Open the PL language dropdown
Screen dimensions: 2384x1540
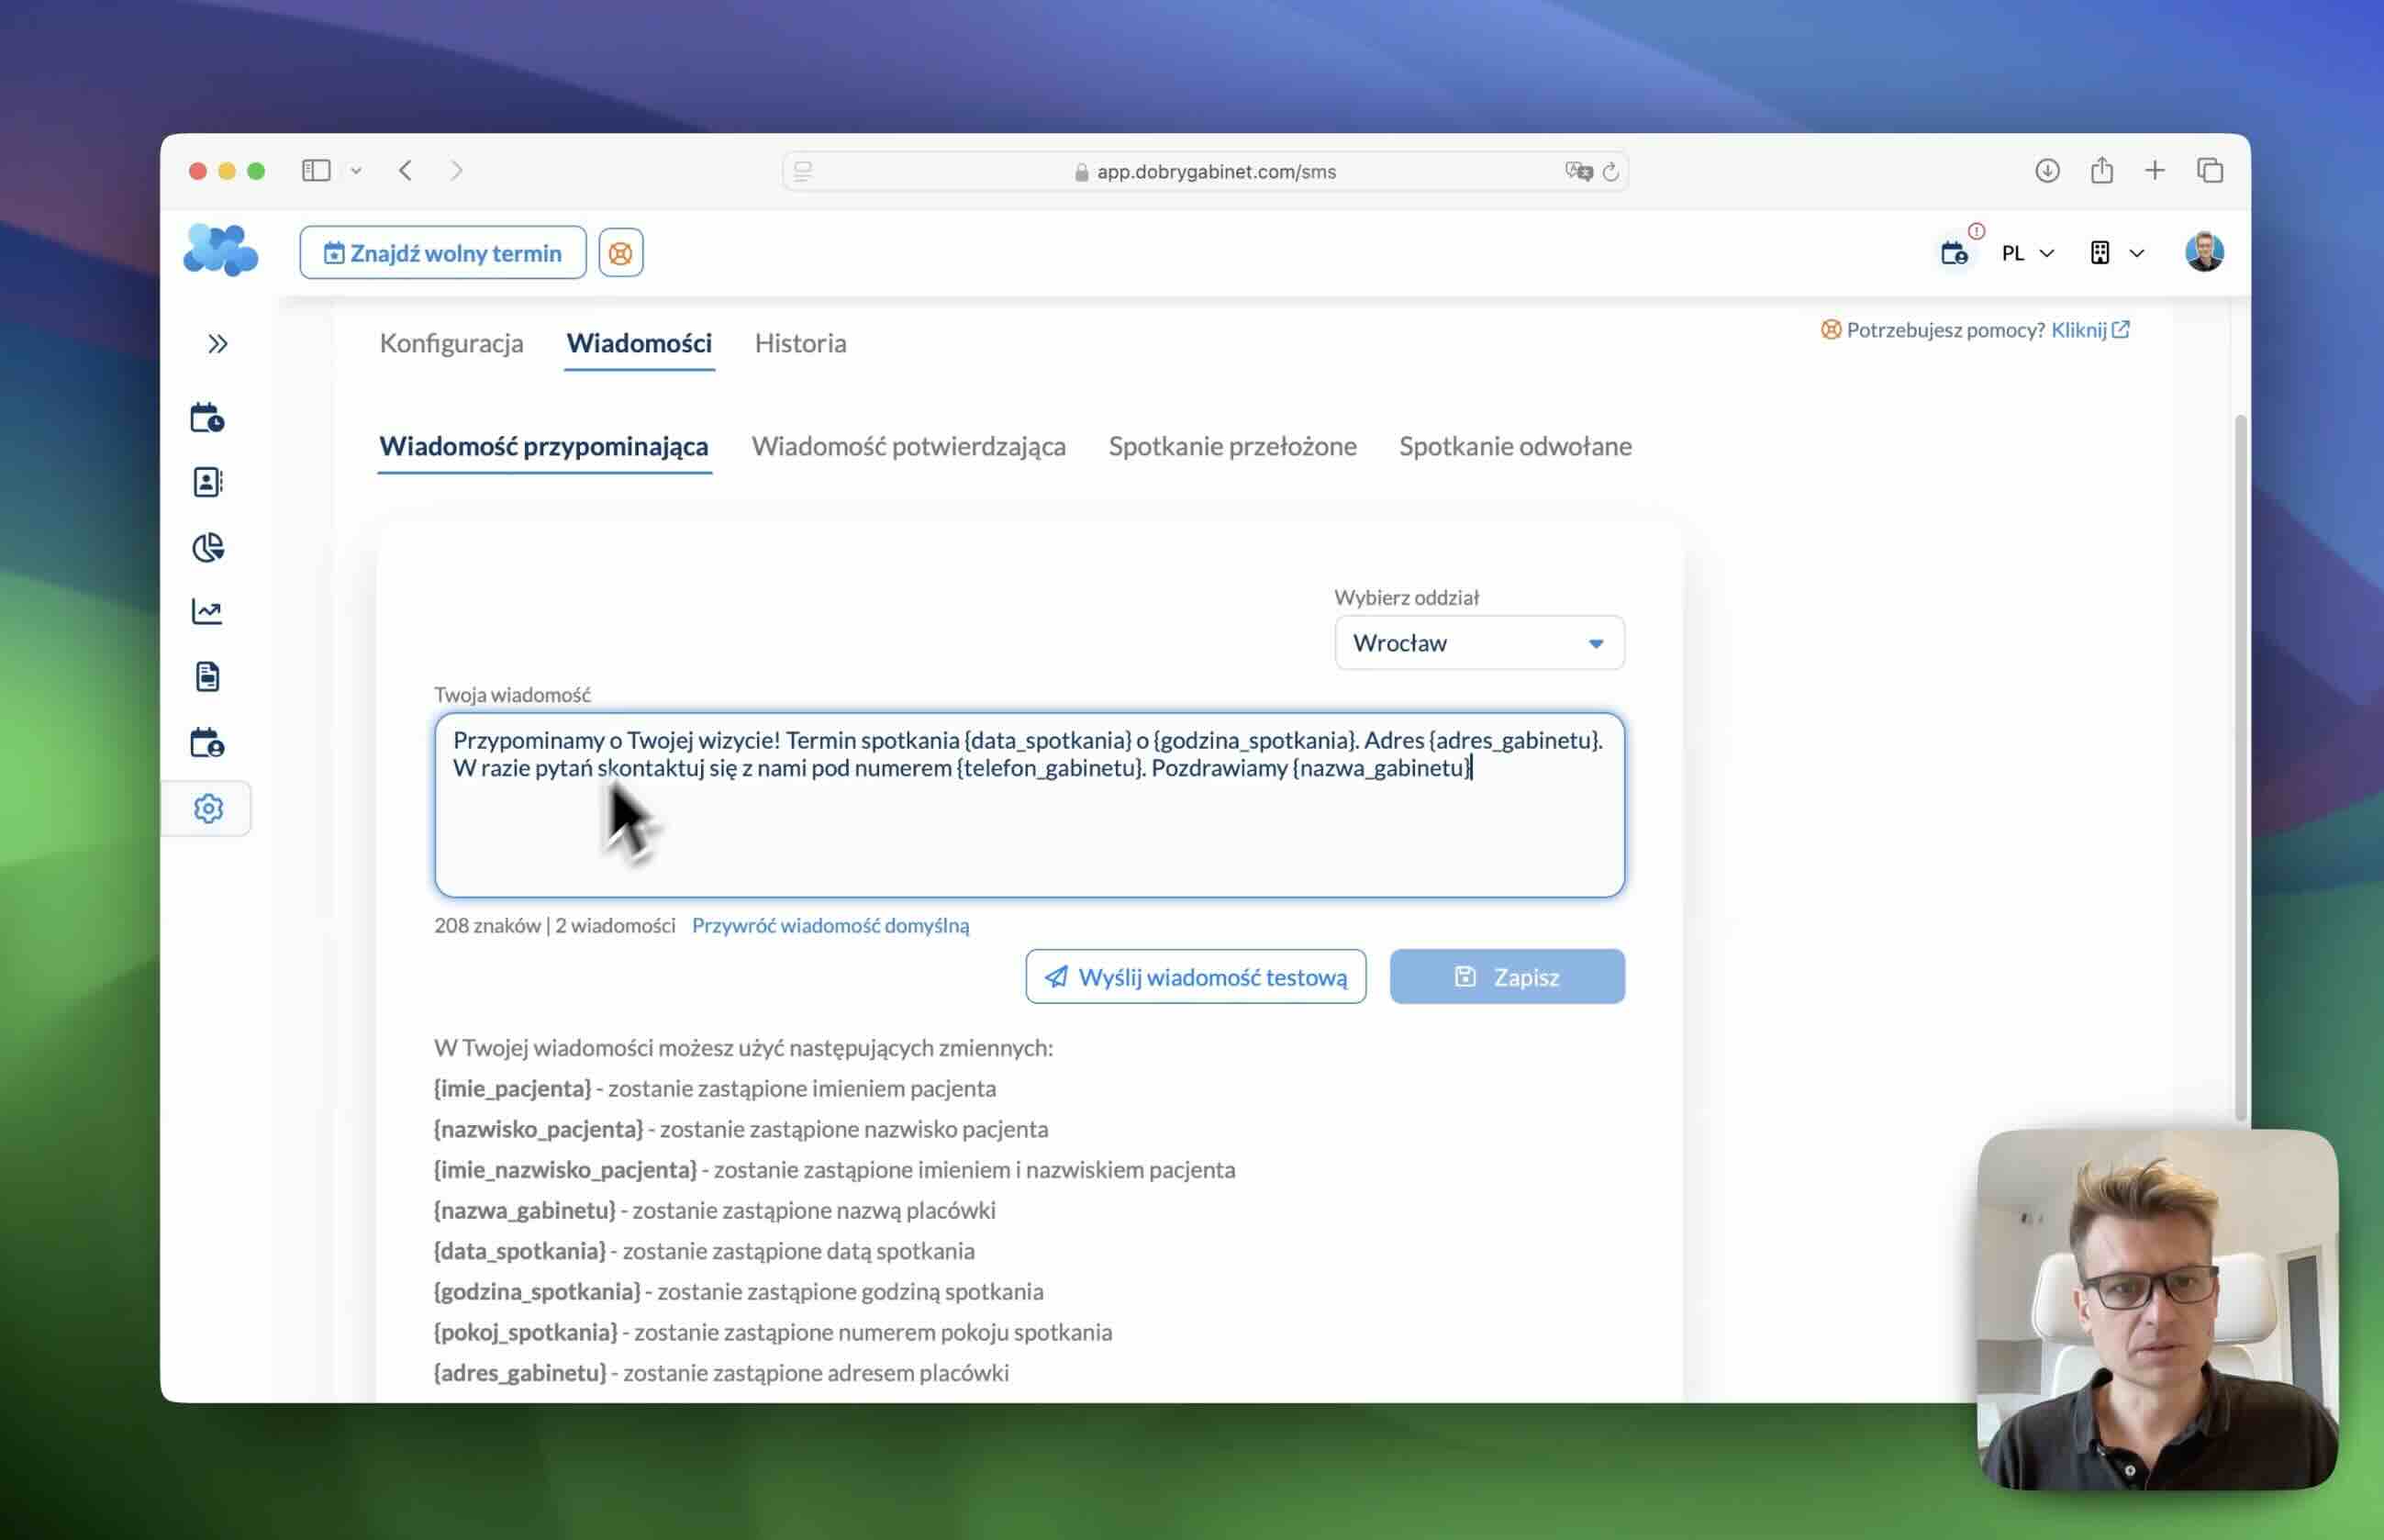click(2025, 253)
